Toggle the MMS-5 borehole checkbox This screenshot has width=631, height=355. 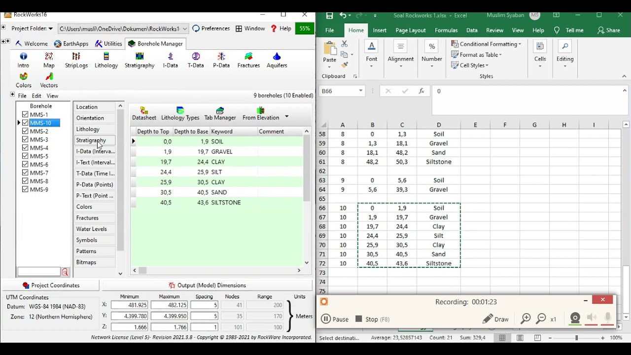coord(25,156)
